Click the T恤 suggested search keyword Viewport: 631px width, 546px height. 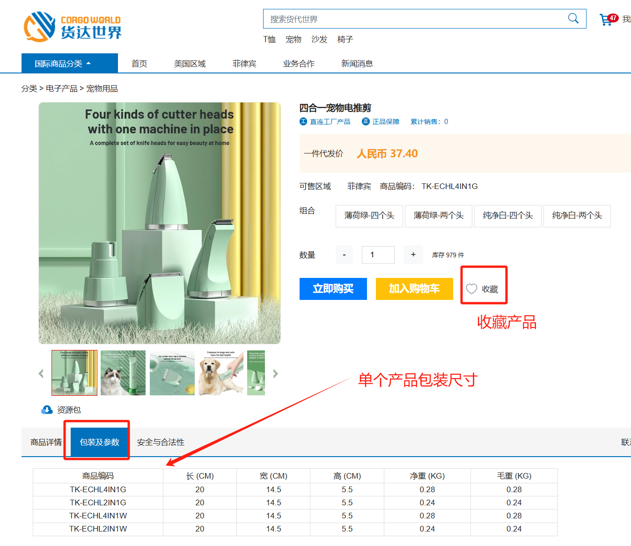(x=270, y=39)
